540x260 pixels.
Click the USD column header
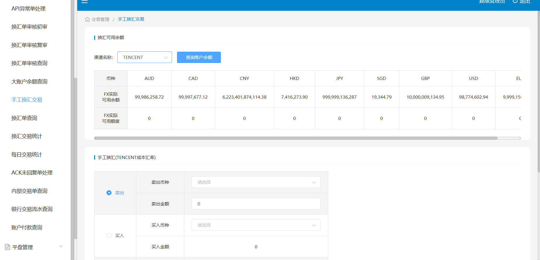pos(474,78)
